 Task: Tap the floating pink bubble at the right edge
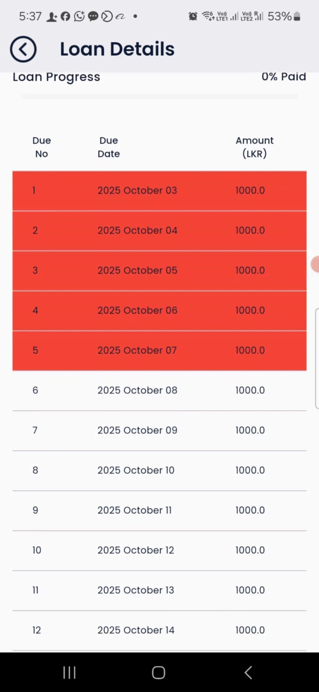click(315, 264)
